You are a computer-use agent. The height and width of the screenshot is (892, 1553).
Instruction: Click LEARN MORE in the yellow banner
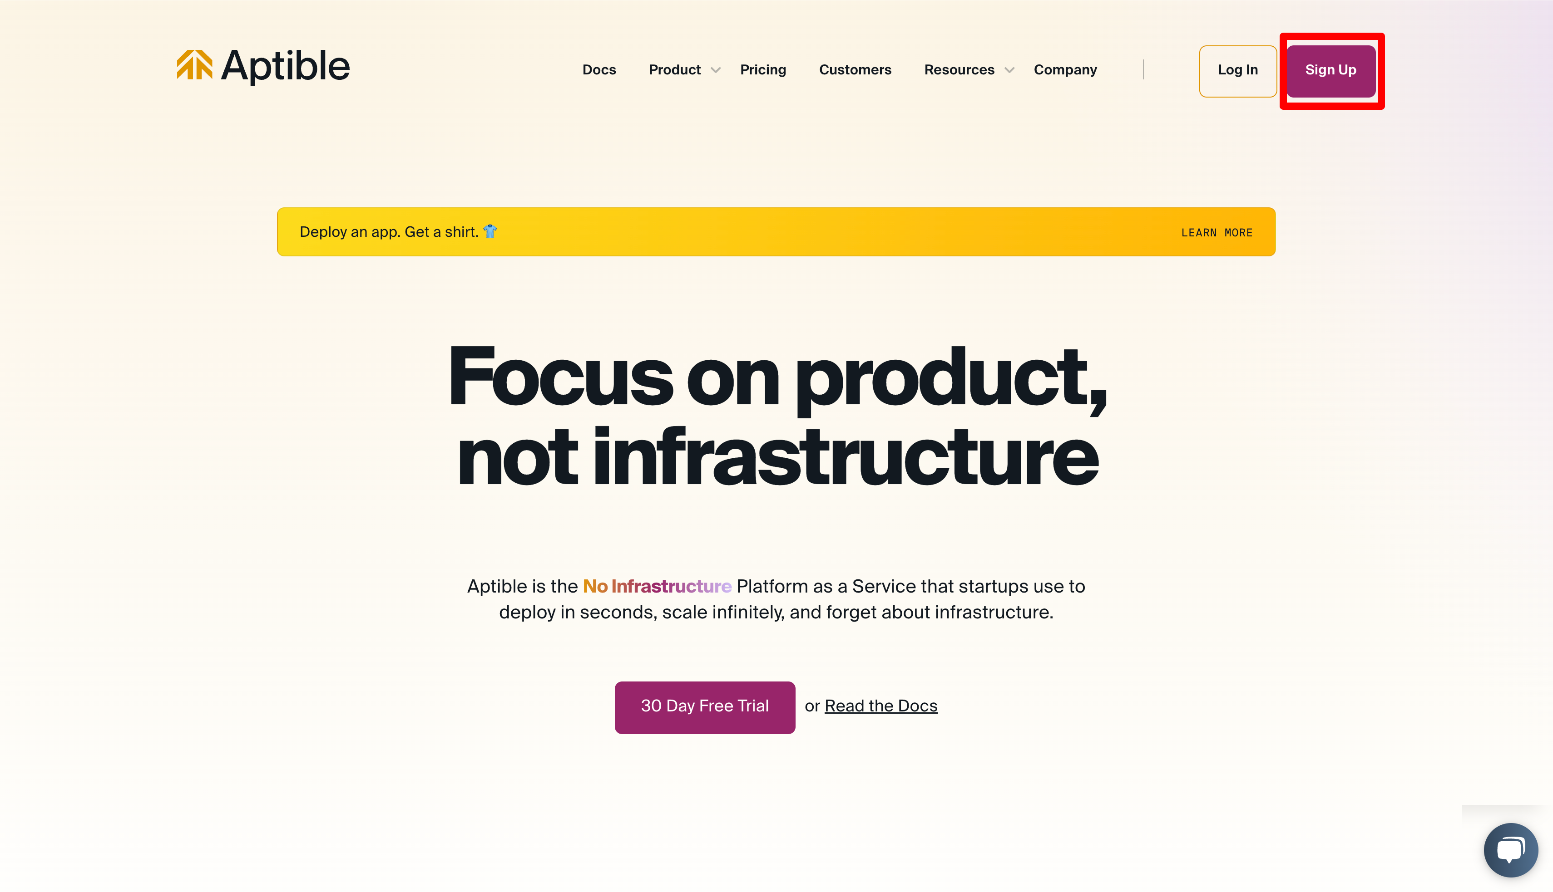pos(1217,232)
